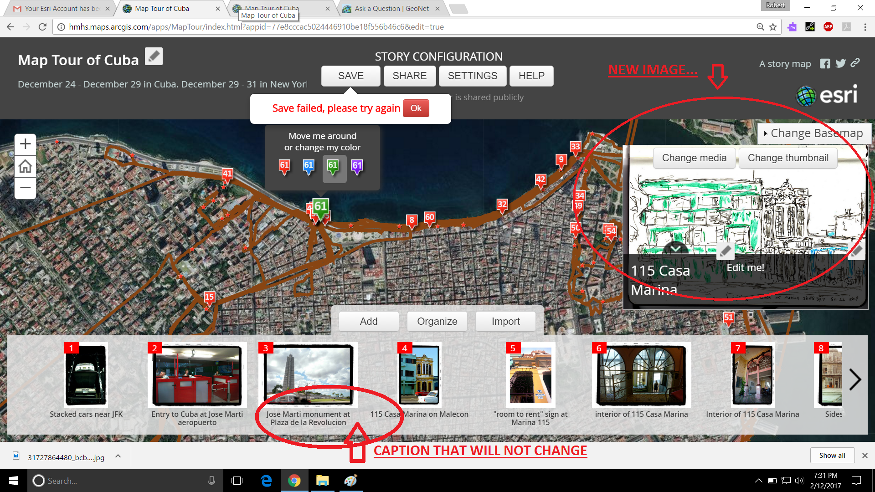Share story on Facebook
875x492 pixels.
(x=825, y=64)
